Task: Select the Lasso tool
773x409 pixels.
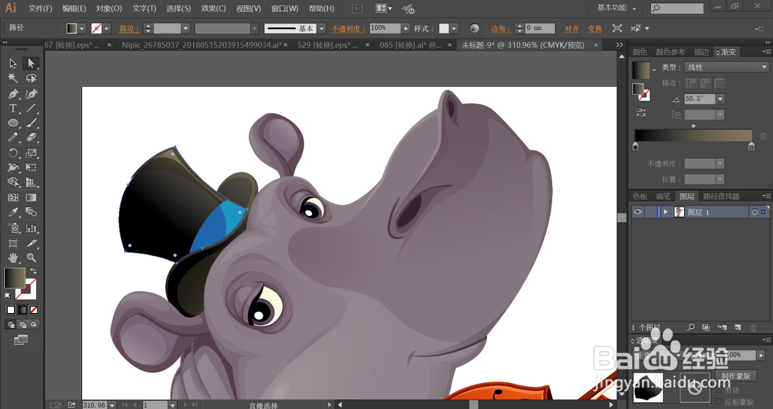Action: pos(31,78)
